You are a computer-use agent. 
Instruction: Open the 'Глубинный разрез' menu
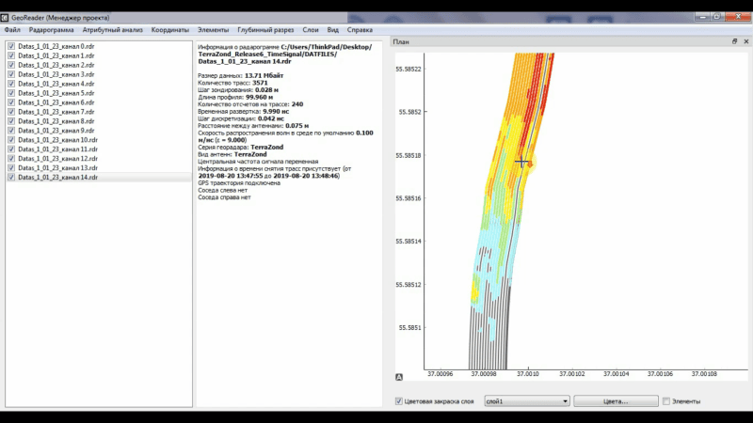267,30
